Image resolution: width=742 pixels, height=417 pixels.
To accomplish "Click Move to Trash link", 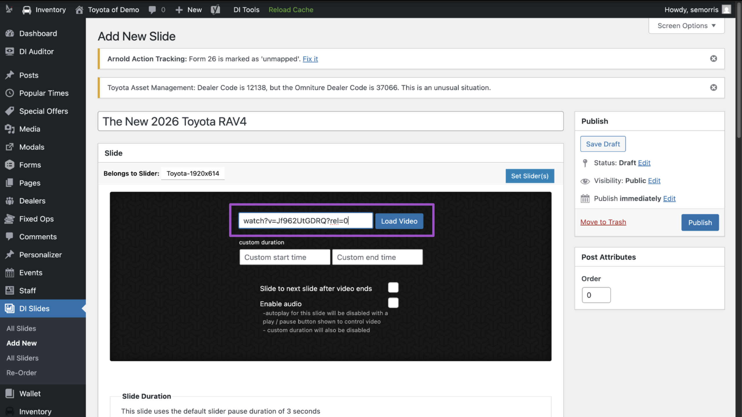I will tap(603, 222).
